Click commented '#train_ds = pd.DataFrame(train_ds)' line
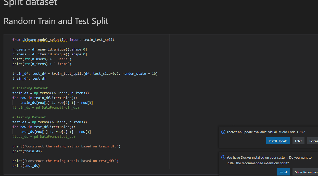318x176 pixels. click(46, 107)
